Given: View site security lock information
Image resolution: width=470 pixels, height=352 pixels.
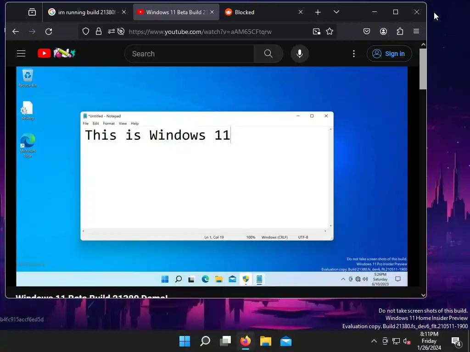Looking at the screenshot, I should tap(99, 32).
